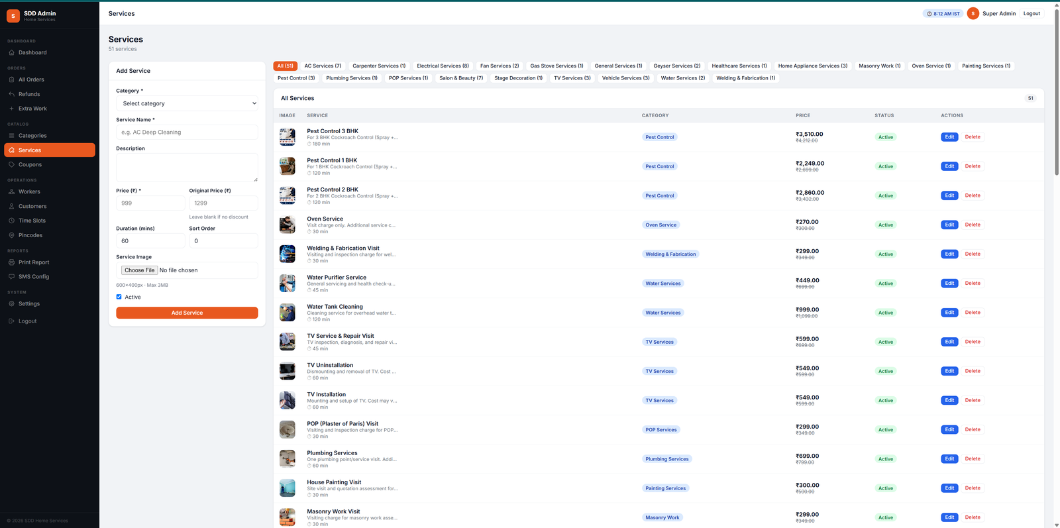Click the orange Add Service button
The height and width of the screenshot is (528, 1060).
point(187,313)
